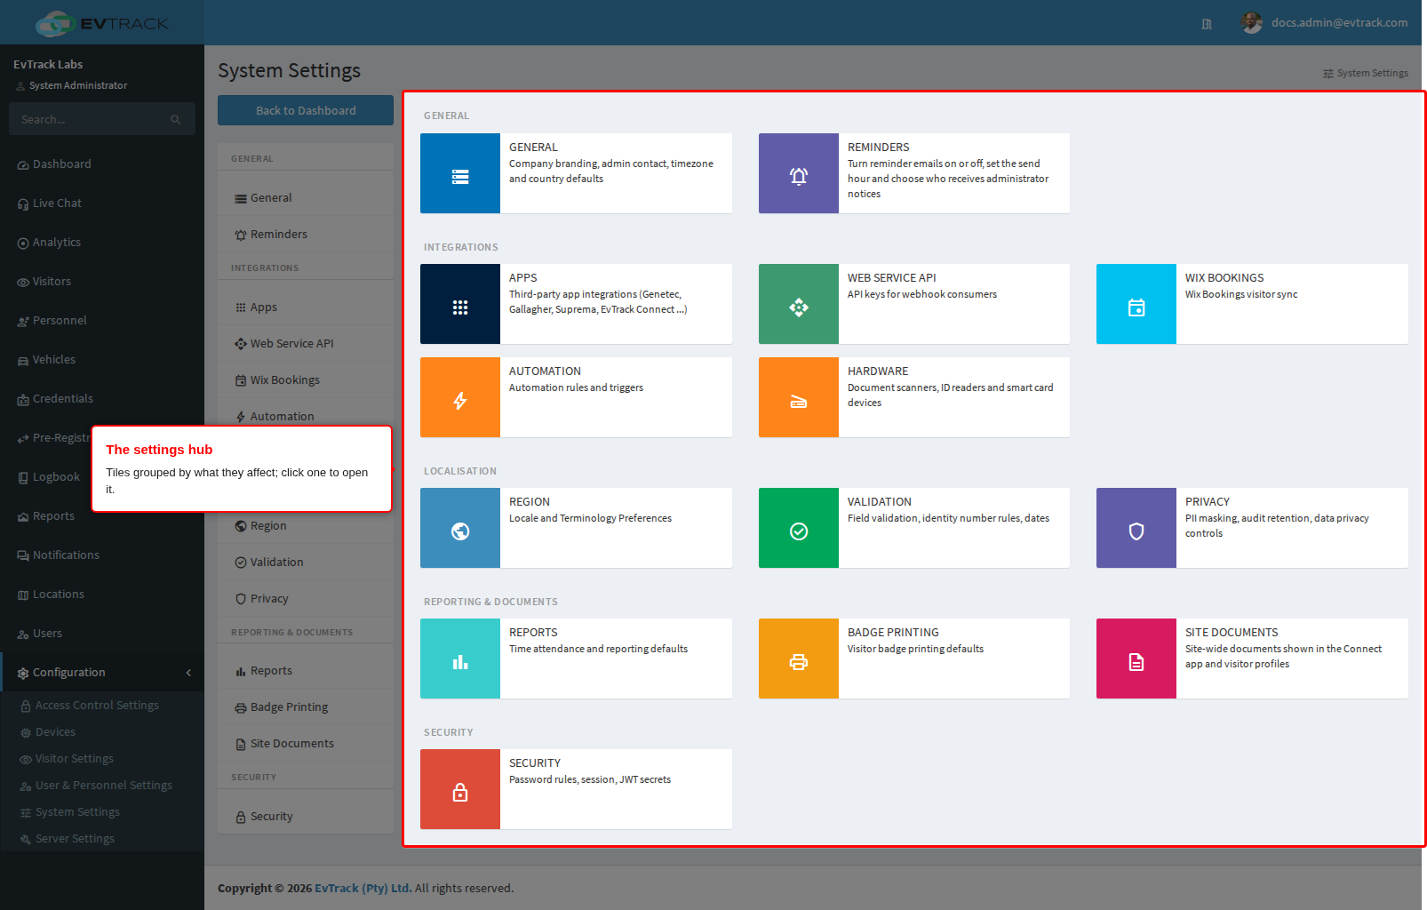Screen dimensions: 1427x910
Task: Select Site Documents in settings list
Action: [306, 744]
